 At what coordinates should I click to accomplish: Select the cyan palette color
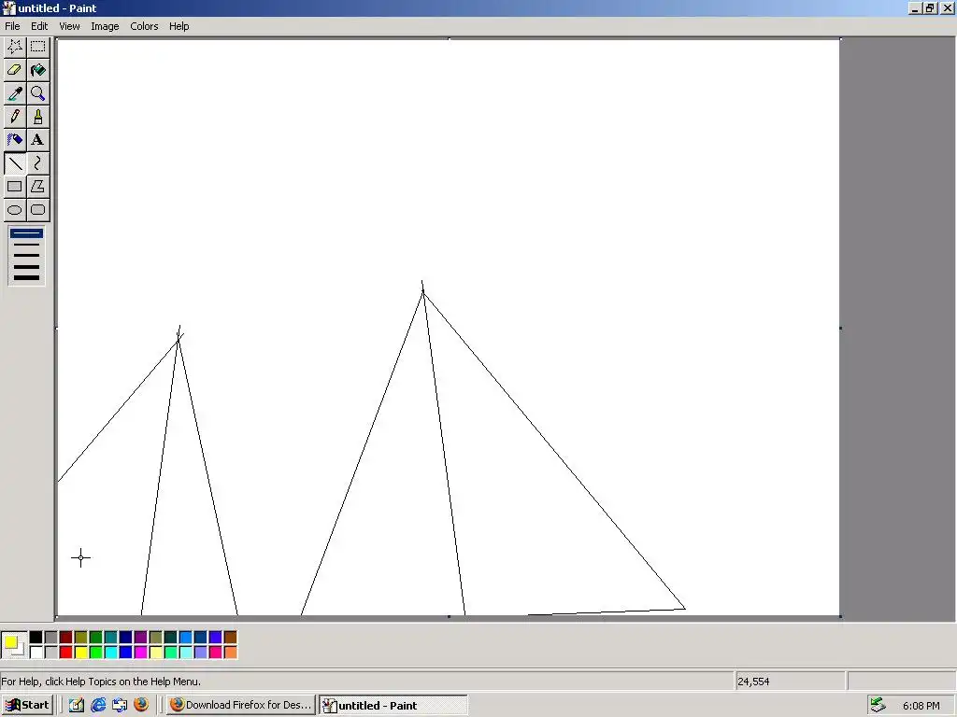(110, 653)
